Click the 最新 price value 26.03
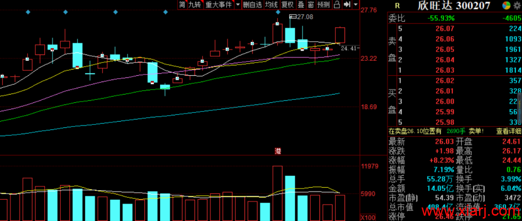 445,142
